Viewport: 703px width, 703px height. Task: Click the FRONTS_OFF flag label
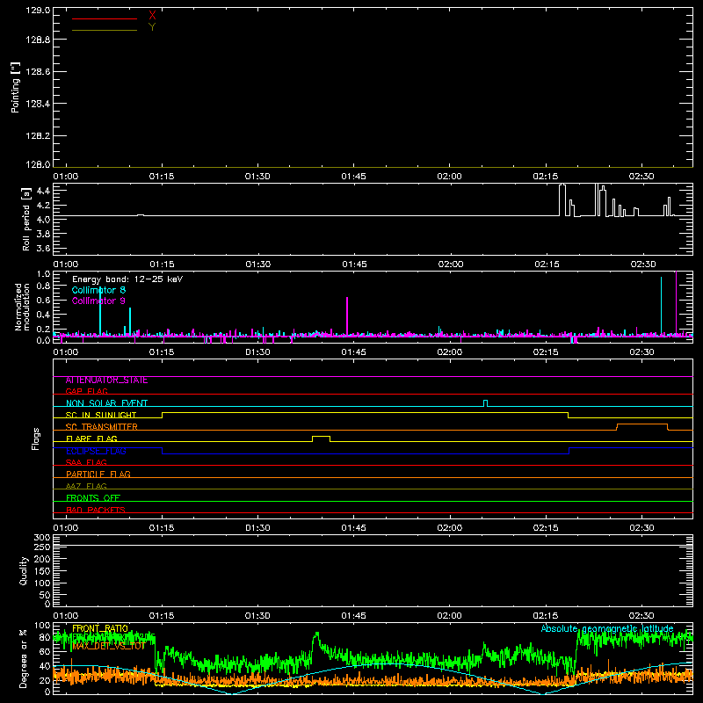93,498
